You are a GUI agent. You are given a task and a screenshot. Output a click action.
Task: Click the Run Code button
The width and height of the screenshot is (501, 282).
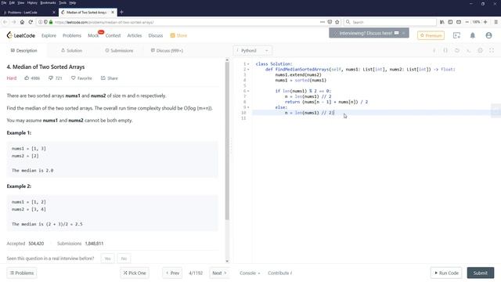pyautogui.click(x=446, y=273)
